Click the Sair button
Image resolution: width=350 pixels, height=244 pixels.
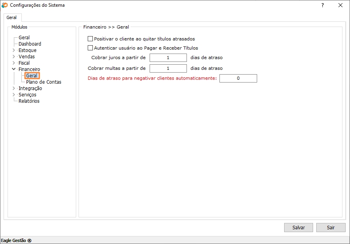click(x=331, y=228)
